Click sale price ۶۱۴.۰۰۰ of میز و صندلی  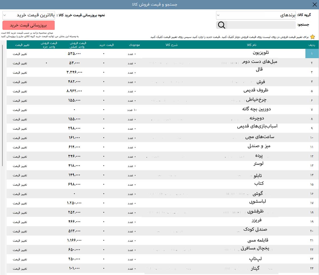(x=74, y=147)
